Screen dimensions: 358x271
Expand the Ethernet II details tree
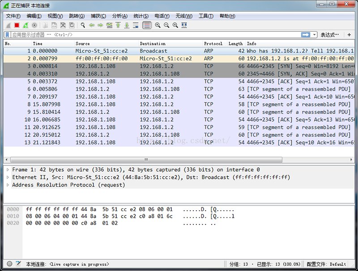pos(8,177)
